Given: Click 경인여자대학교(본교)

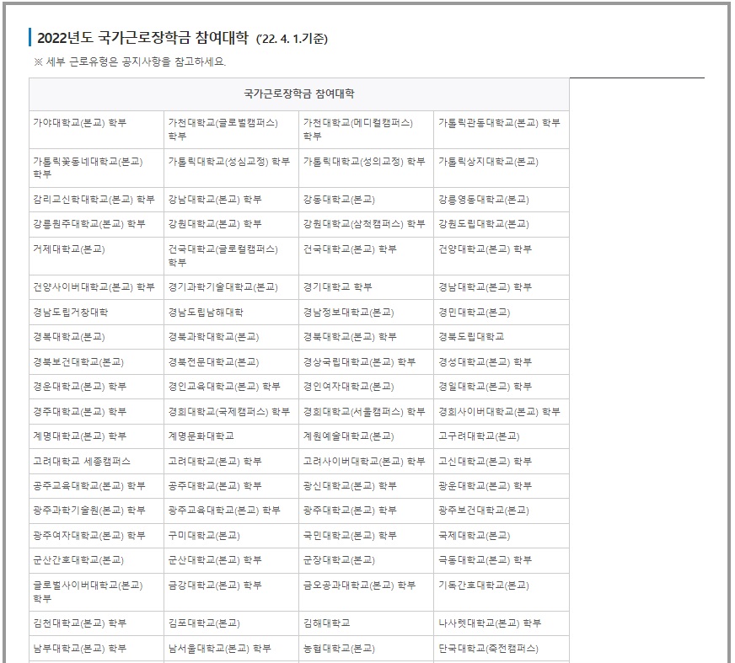Looking at the screenshot, I should coord(348,387).
